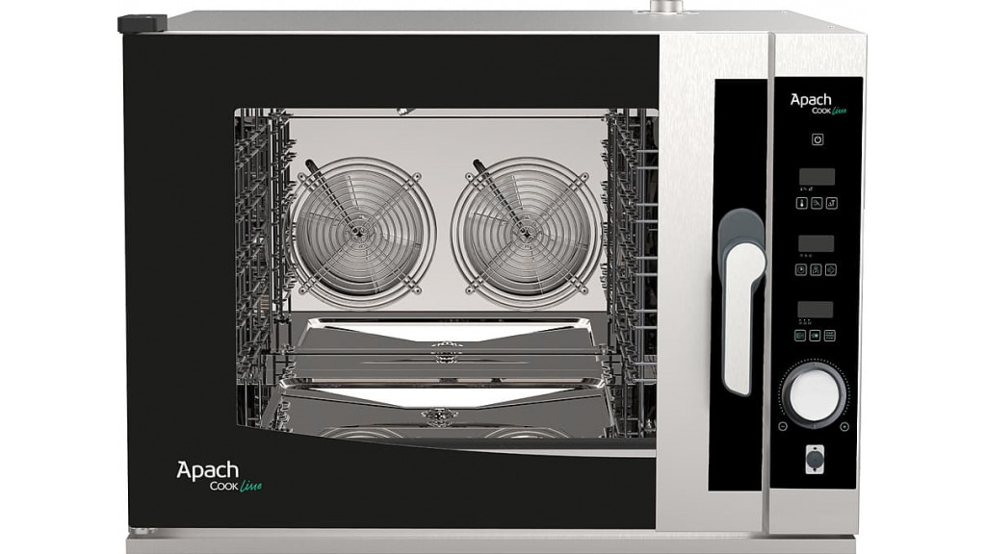Click the plus button beside the knob

pos(844,426)
